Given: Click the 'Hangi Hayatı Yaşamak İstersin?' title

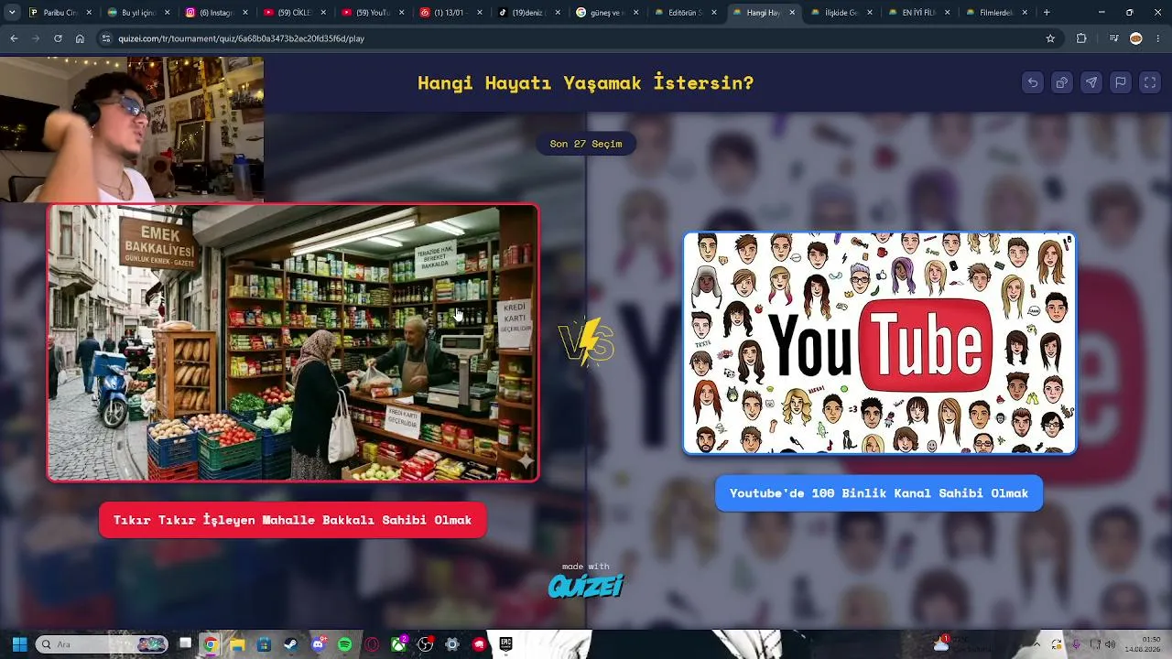Looking at the screenshot, I should (x=586, y=82).
